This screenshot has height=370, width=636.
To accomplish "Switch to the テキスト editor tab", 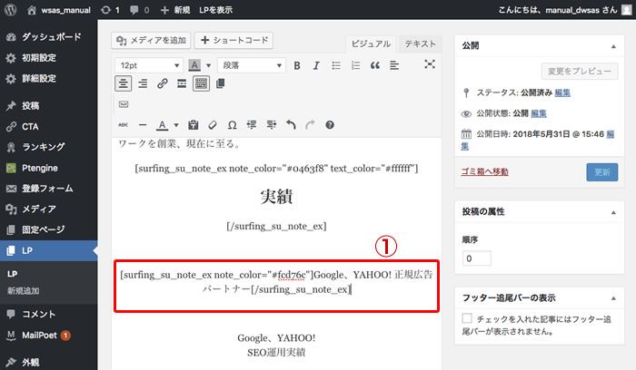I will point(420,44).
